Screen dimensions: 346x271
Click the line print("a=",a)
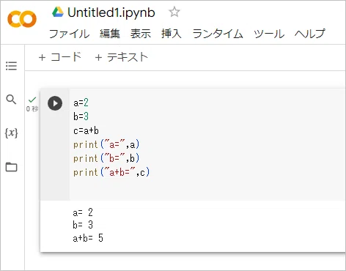pos(106,144)
